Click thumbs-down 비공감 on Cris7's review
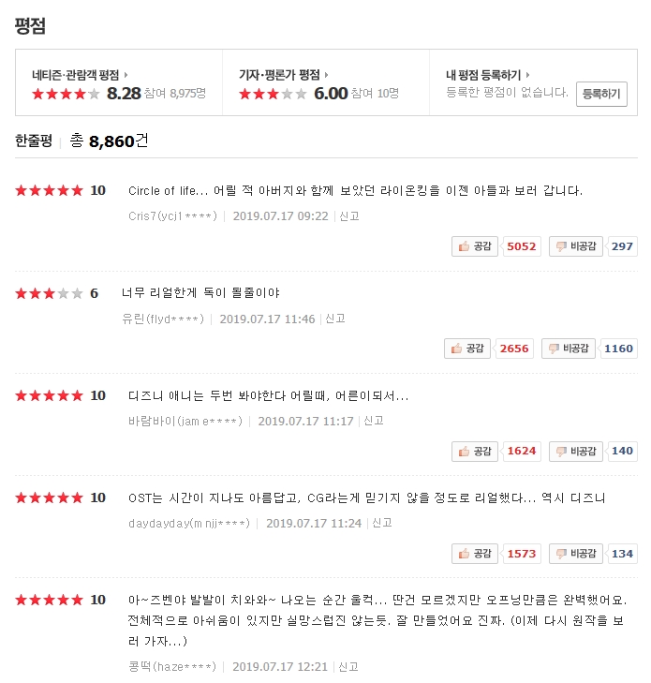Viewport: 651px width, 683px height. [575, 246]
